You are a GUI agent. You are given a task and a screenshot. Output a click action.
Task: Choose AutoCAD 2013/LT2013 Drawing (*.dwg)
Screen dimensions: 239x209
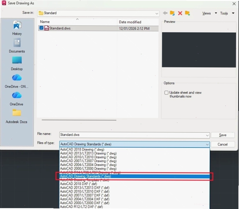[134, 153]
